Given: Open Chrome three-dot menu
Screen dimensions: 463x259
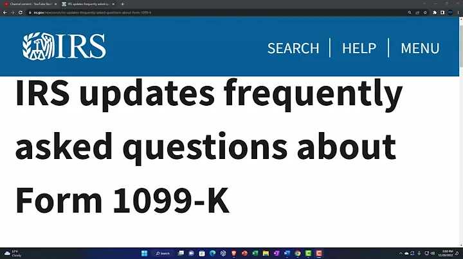Looking at the screenshot, I should (458, 13).
